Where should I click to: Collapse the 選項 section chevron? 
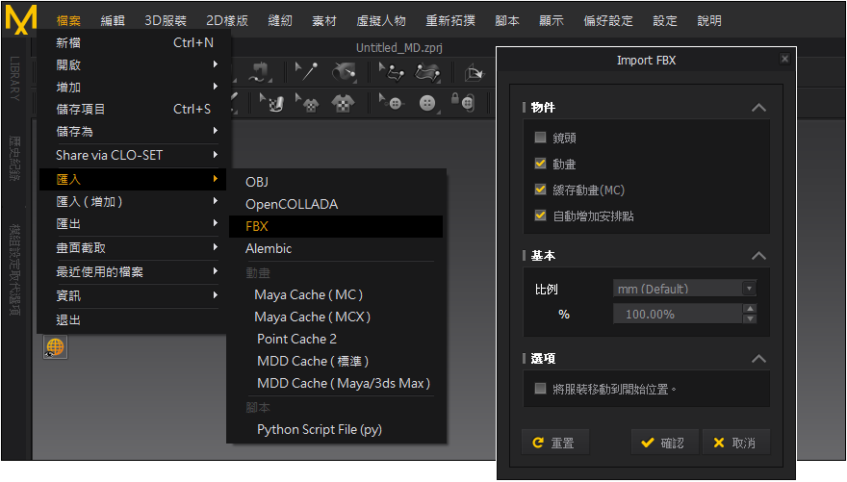tap(758, 359)
